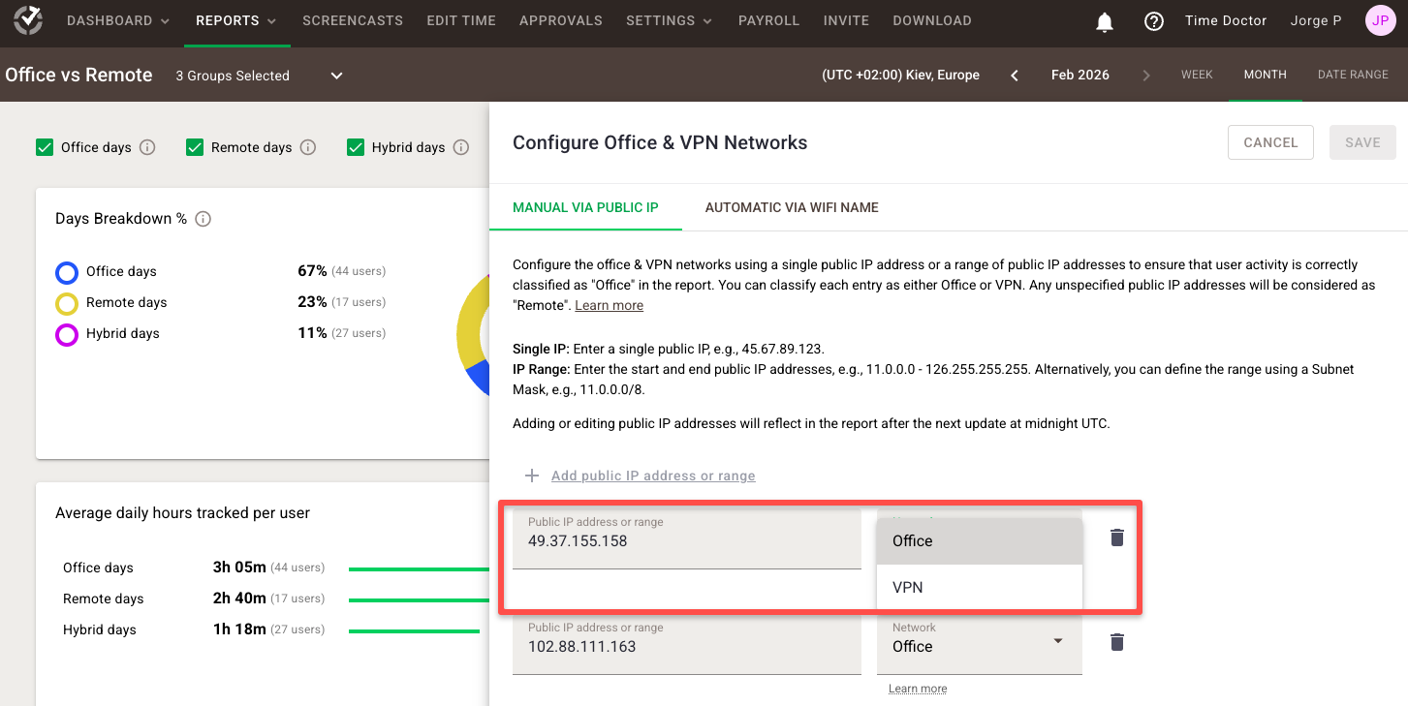Open Learn more link under Network field
This screenshot has height=706, width=1408.
tap(918, 689)
